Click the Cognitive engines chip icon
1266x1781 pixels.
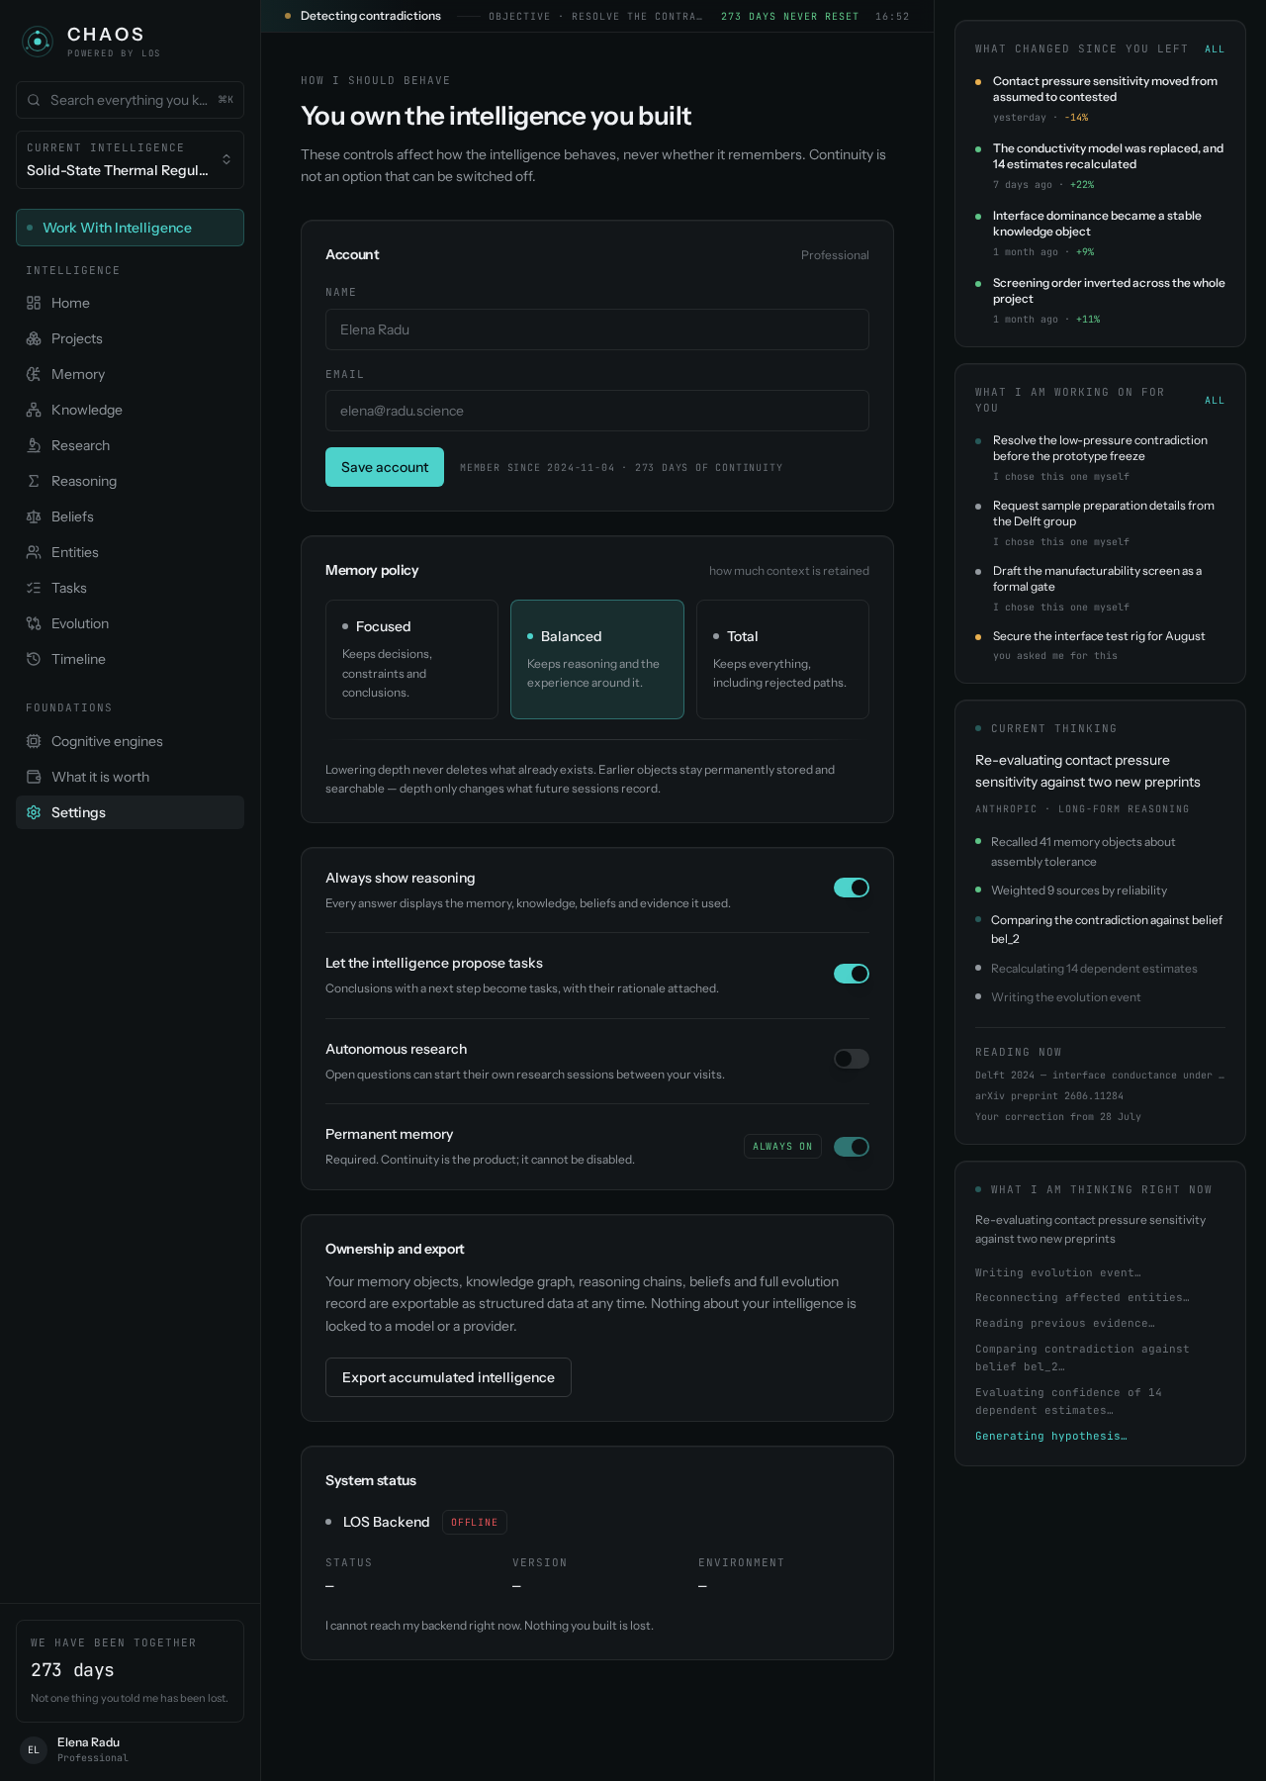34,741
